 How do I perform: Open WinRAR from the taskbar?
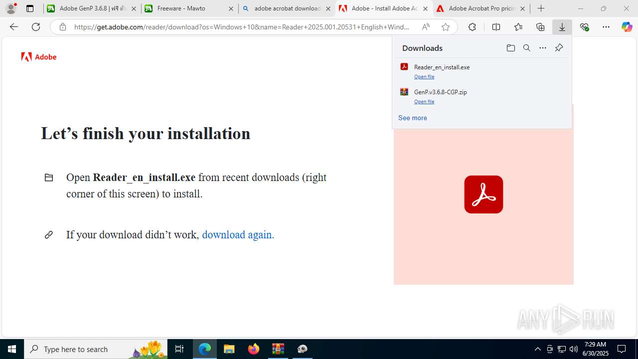pyautogui.click(x=278, y=349)
